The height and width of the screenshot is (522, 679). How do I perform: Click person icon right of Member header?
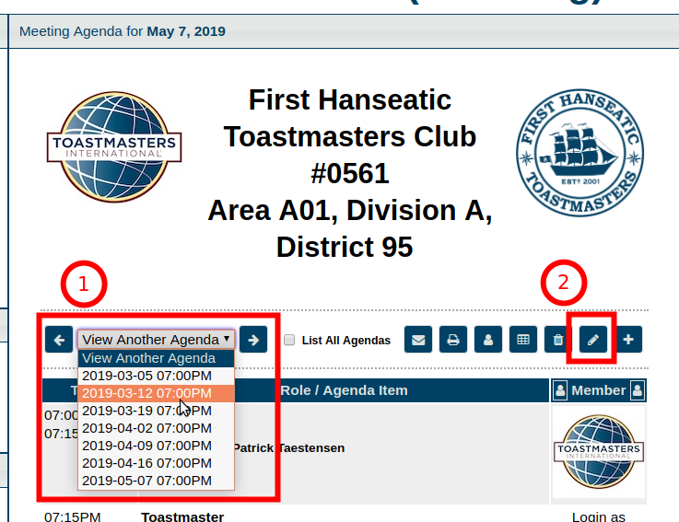(x=638, y=390)
